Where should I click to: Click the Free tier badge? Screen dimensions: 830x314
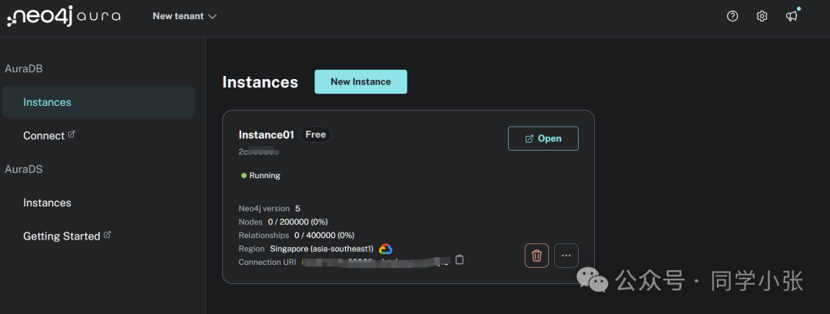[315, 134]
